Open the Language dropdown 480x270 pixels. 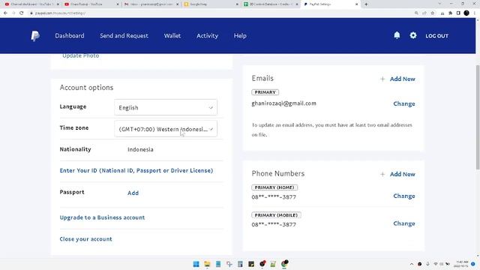166,107
